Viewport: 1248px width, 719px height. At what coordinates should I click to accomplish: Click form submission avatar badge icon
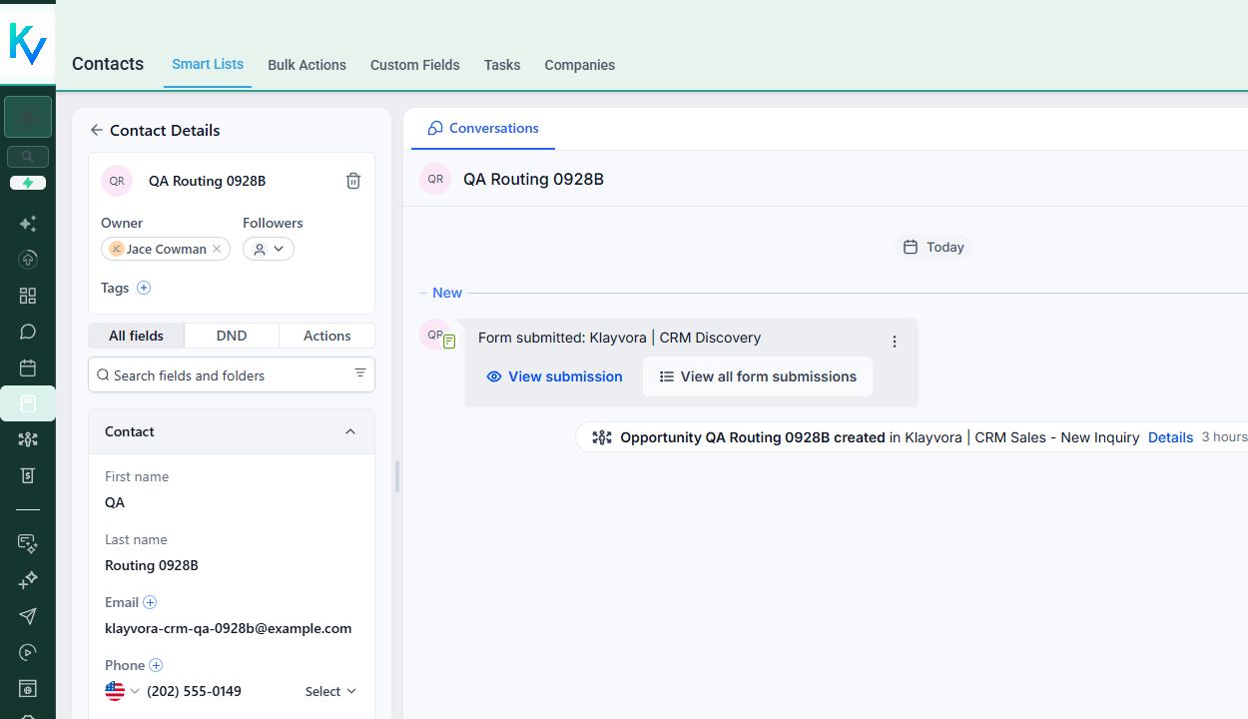click(x=449, y=342)
